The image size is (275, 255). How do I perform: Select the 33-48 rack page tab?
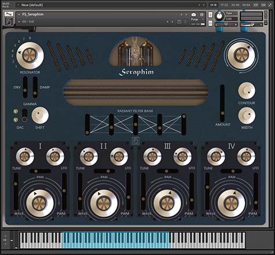[x=235, y=5]
